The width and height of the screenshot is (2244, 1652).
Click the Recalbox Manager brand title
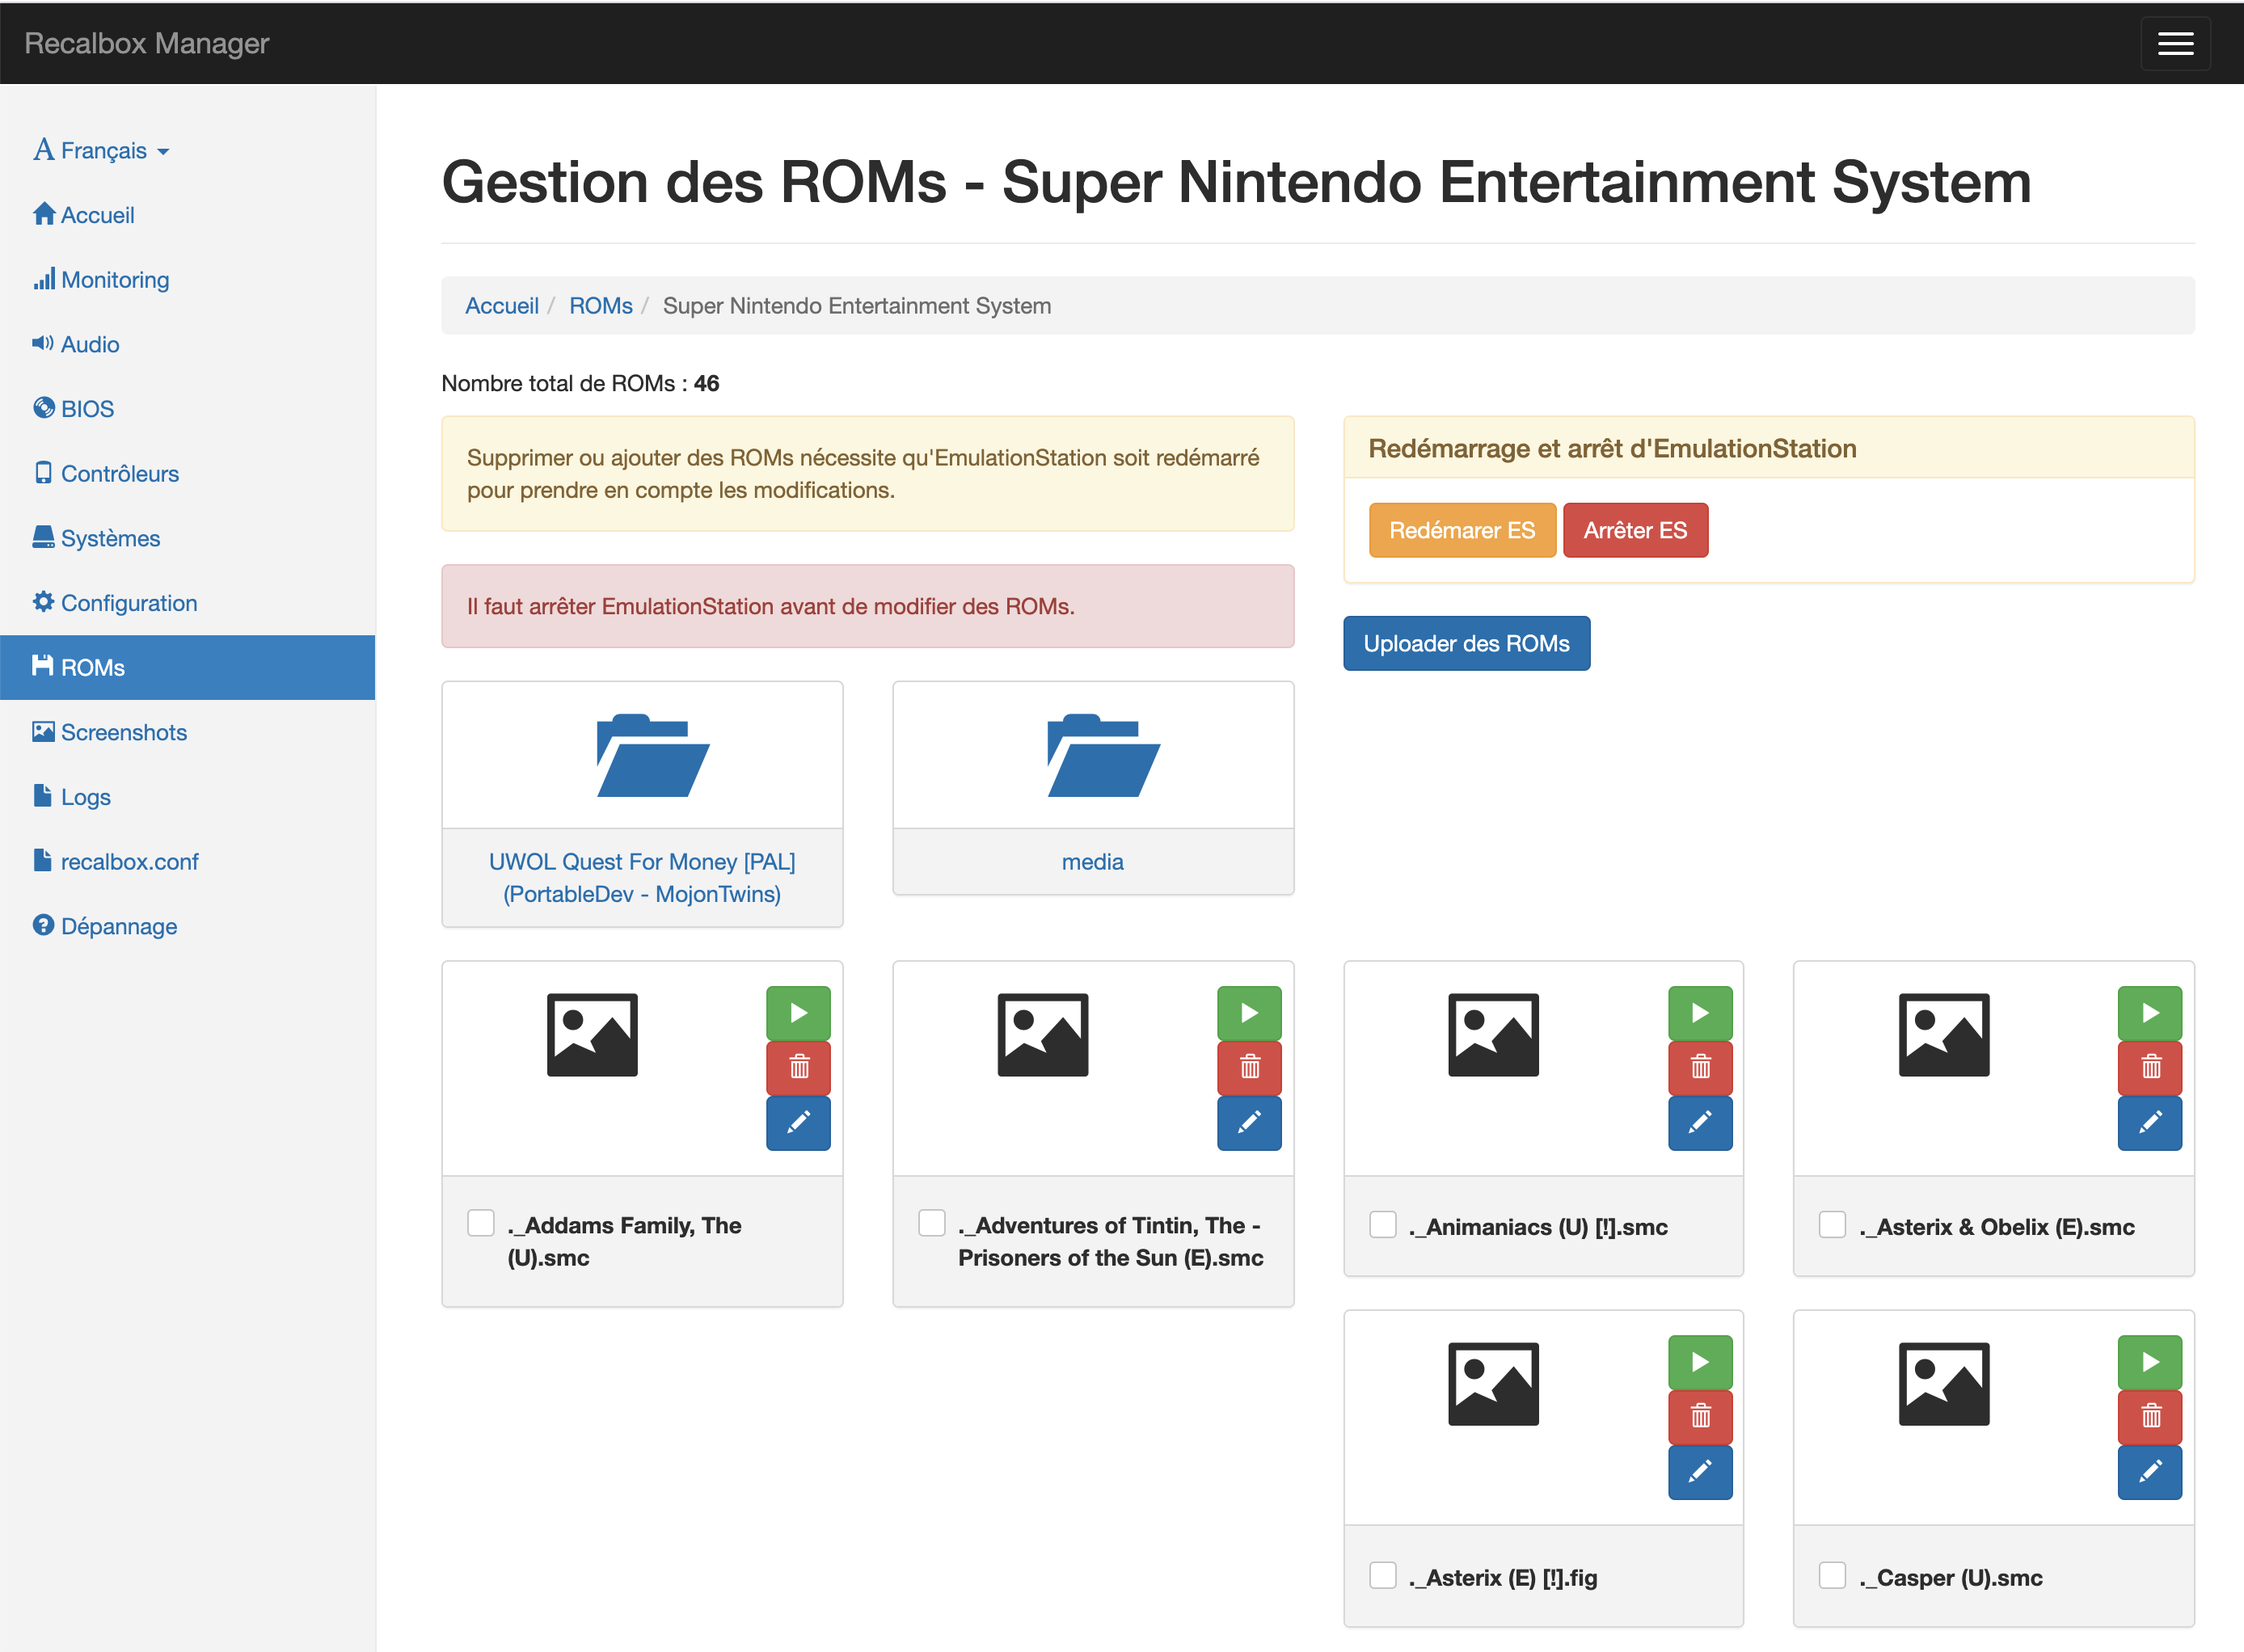(x=147, y=43)
